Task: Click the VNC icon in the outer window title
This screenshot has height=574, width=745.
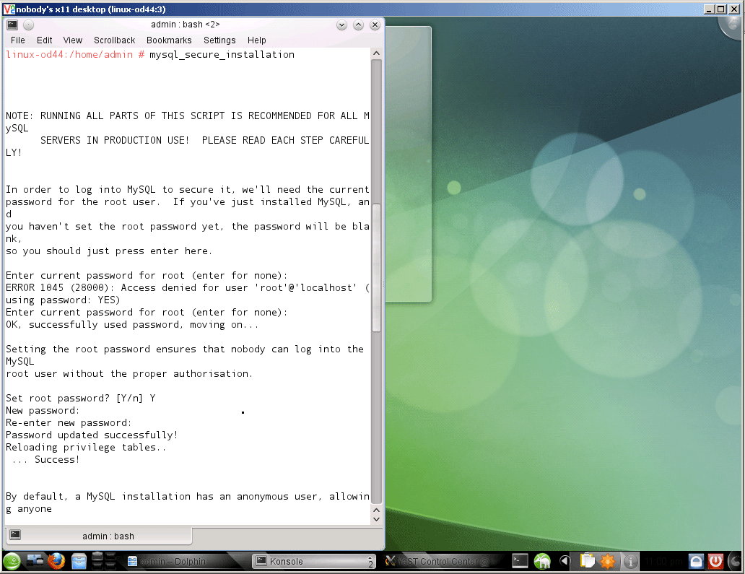Action: point(9,9)
